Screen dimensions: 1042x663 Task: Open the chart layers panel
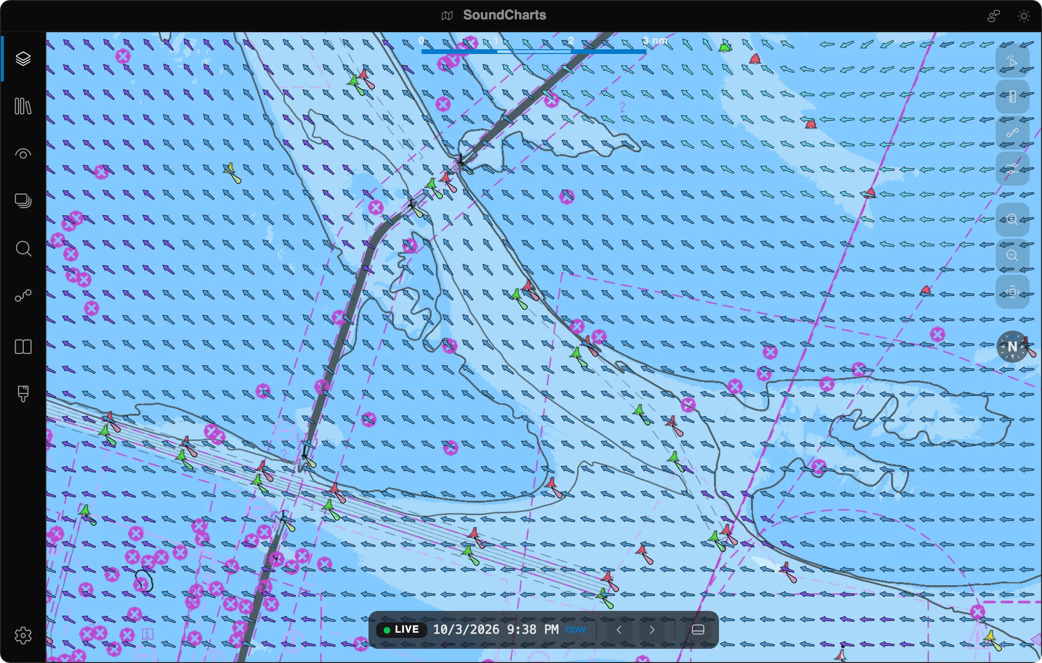[23, 59]
